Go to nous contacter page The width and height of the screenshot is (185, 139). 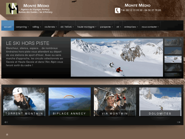[x=150, y=27]
